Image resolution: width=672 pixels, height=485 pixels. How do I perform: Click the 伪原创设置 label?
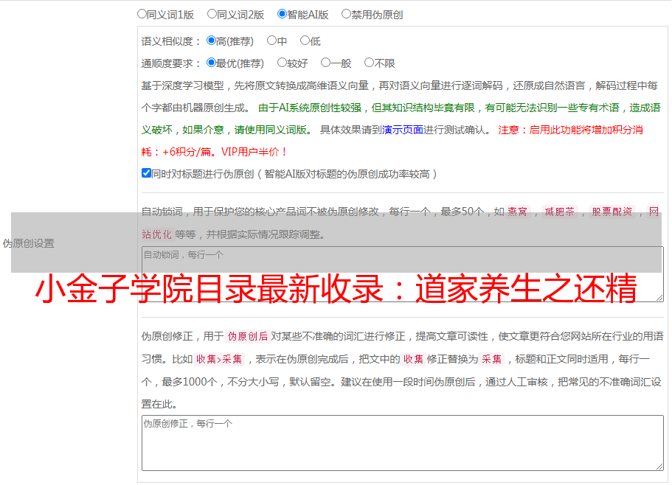pos(28,243)
